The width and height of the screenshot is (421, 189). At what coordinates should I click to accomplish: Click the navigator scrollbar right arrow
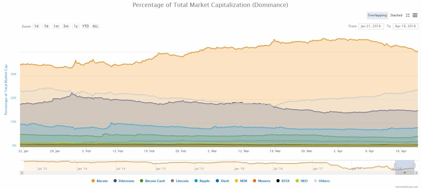[416, 173]
